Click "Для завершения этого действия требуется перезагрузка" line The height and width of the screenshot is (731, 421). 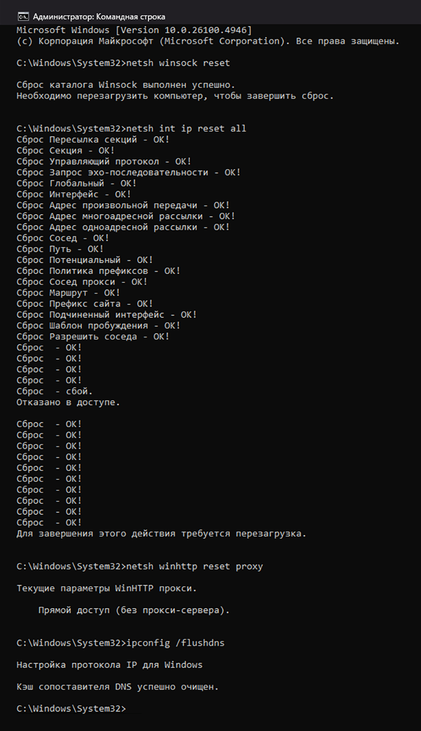[x=162, y=534]
